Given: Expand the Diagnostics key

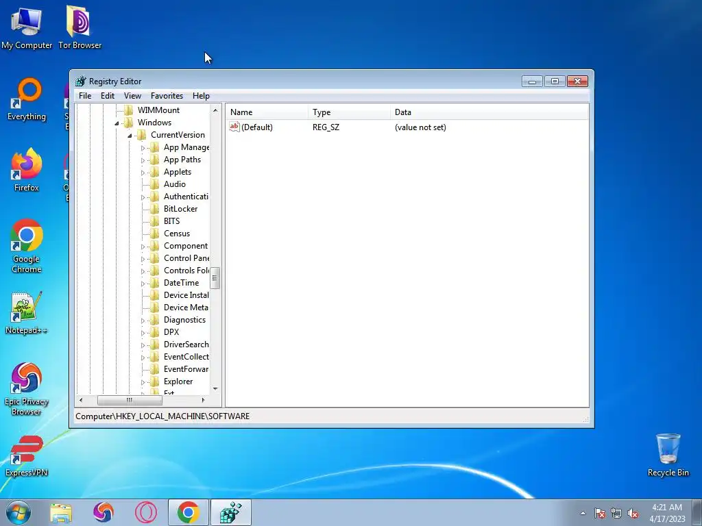Looking at the screenshot, I should click(143, 321).
